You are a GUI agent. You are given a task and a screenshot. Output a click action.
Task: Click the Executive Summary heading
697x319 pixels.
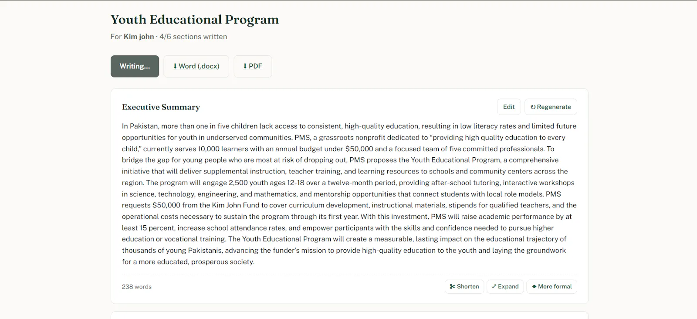click(x=161, y=107)
